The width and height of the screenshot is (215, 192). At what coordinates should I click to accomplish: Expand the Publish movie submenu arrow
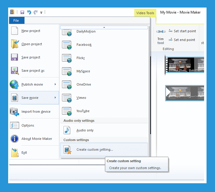(x=55, y=84)
